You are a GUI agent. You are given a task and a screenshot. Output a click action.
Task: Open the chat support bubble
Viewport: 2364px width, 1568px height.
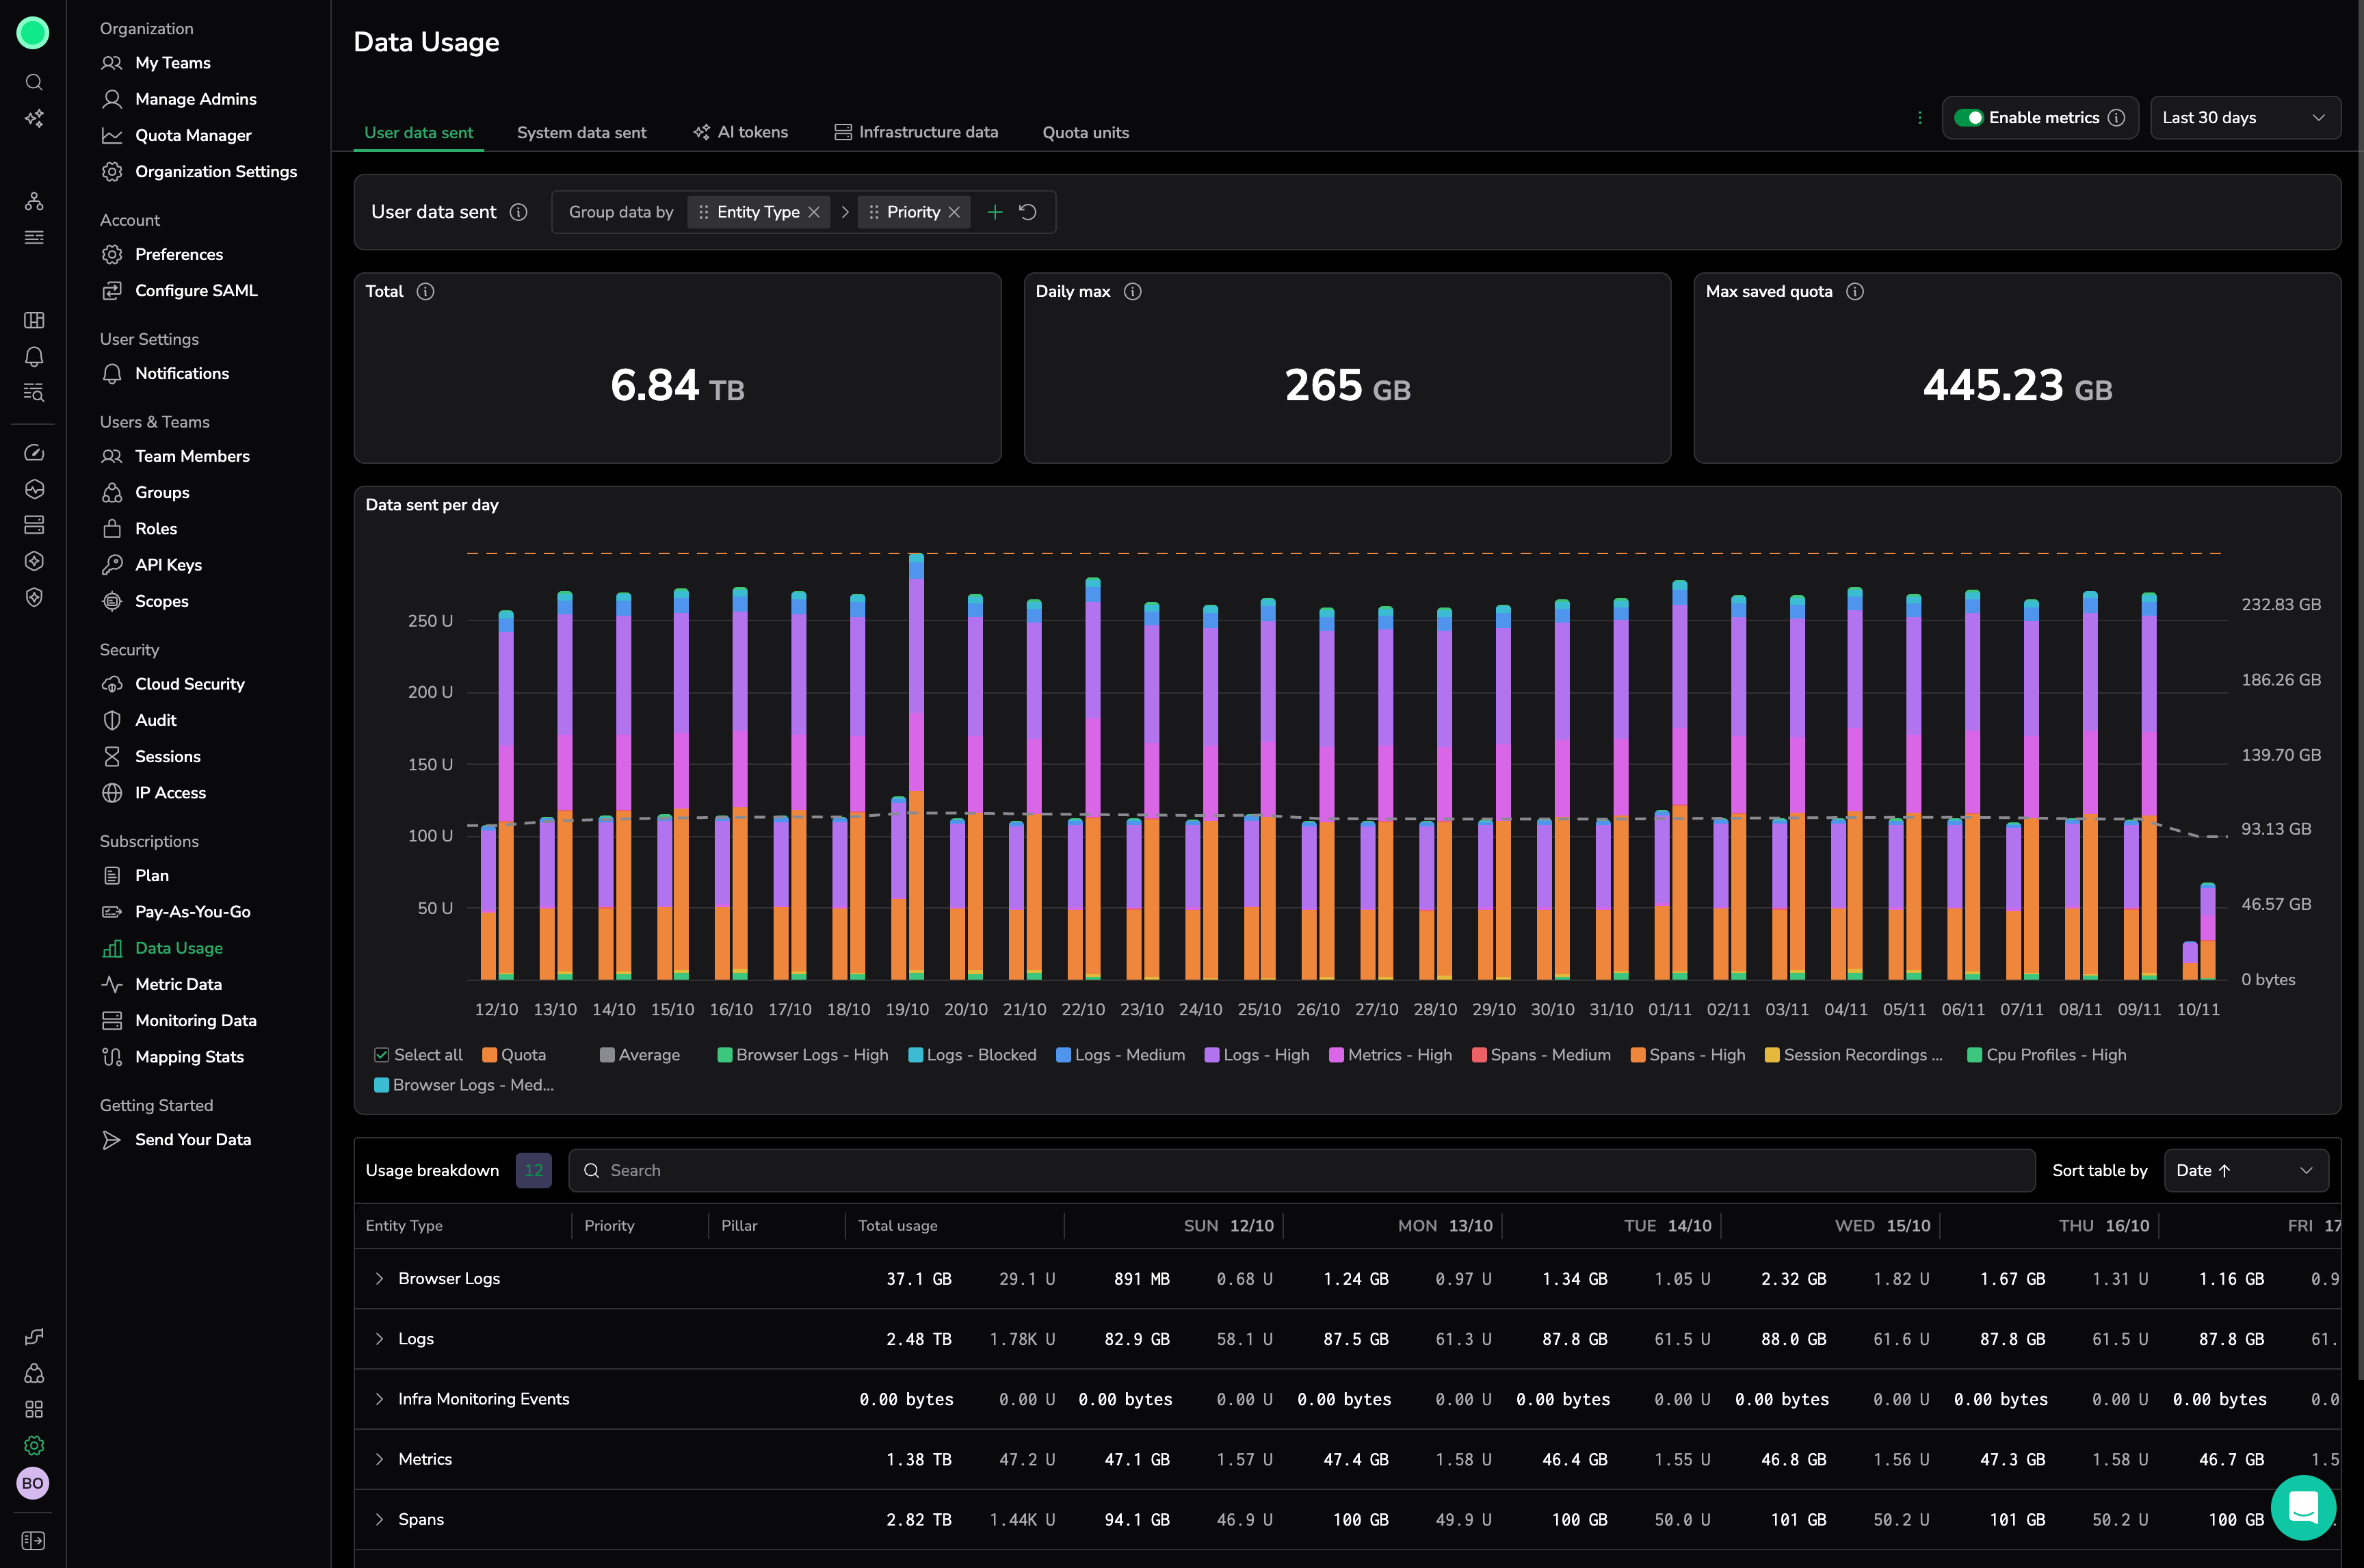click(2303, 1507)
